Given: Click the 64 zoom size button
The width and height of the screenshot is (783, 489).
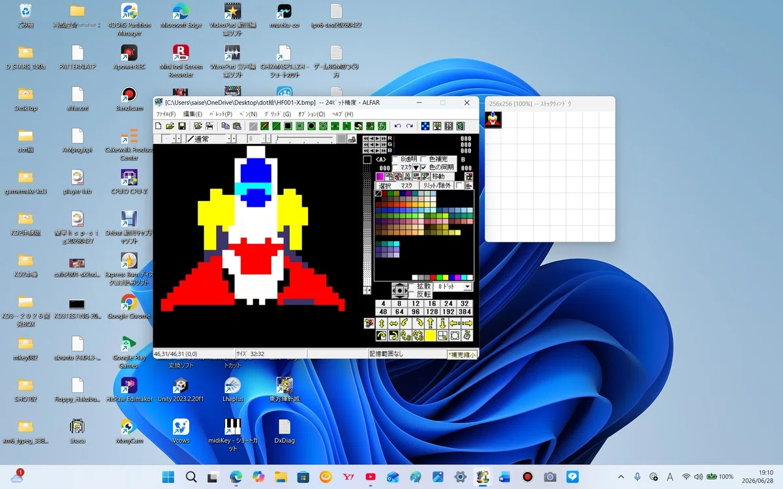Looking at the screenshot, I should [x=399, y=312].
